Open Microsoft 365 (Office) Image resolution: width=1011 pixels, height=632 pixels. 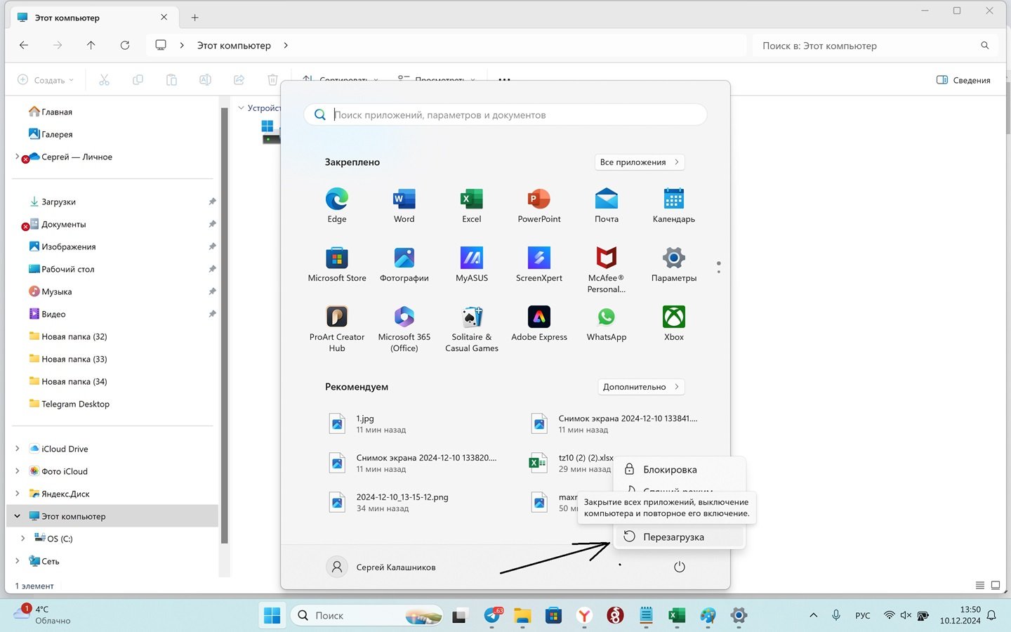click(404, 329)
